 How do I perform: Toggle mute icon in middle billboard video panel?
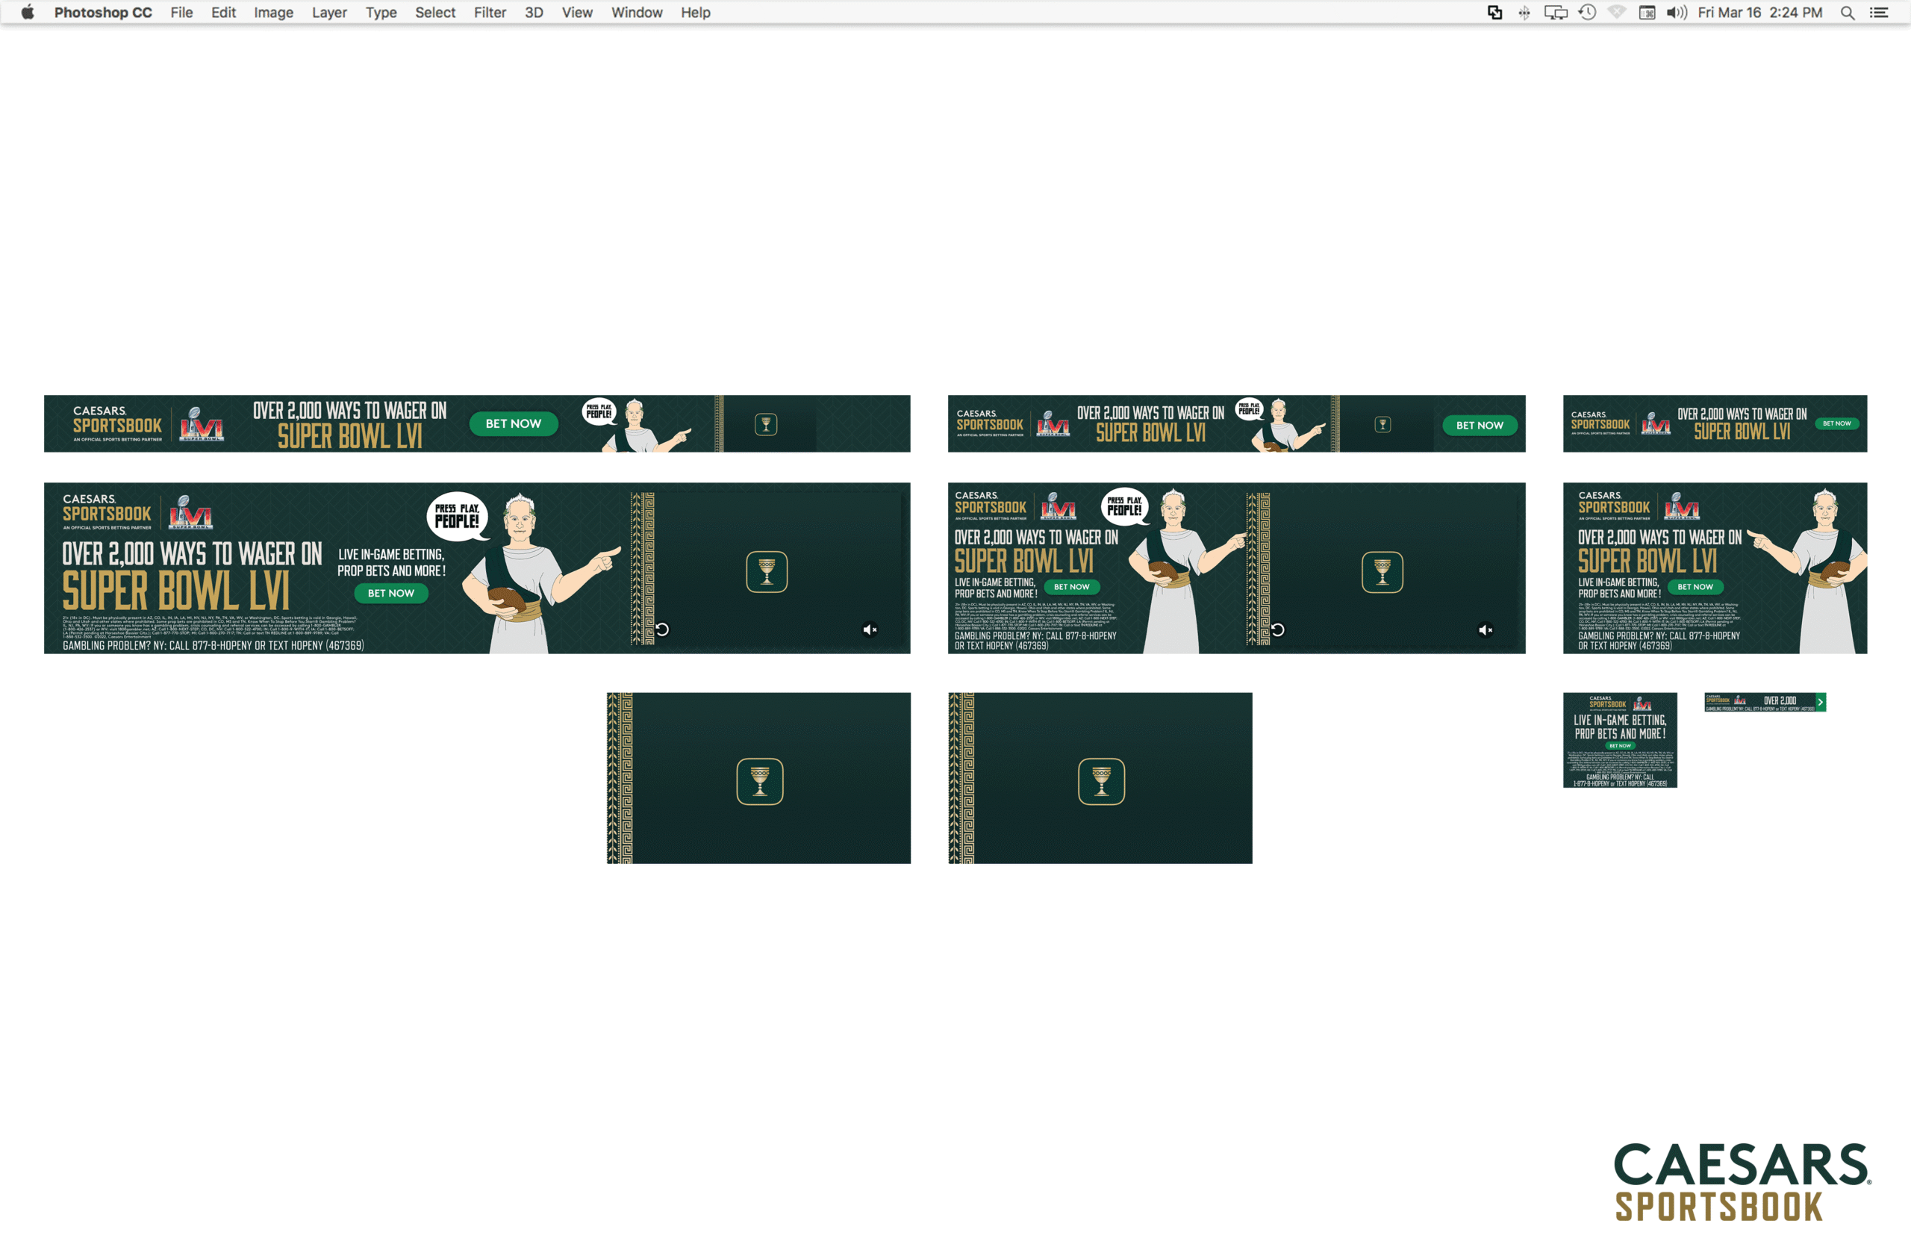pyautogui.click(x=1486, y=630)
